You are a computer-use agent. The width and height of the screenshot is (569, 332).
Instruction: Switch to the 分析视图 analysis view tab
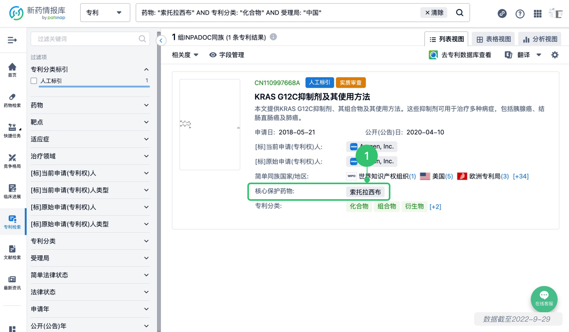(540, 39)
